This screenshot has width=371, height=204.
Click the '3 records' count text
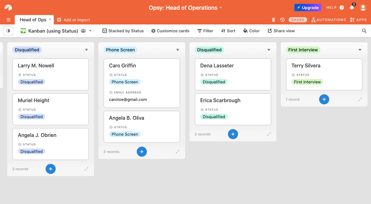tap(20, 169)
